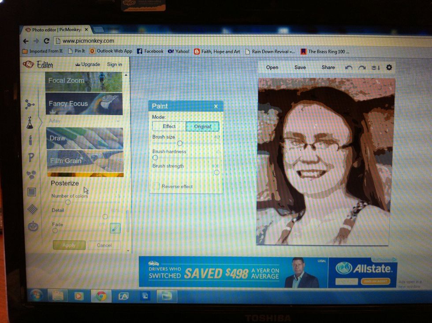Viewport: 432px width, 323px height.
Task: Open The Brass Ring 100 bookmark
Action: (x=325, y=52)
